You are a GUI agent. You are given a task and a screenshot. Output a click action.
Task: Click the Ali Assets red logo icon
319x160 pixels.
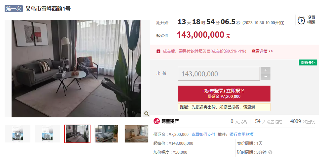[157, 121]
